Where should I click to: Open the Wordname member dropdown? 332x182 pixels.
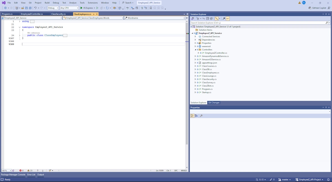[155, 18]
